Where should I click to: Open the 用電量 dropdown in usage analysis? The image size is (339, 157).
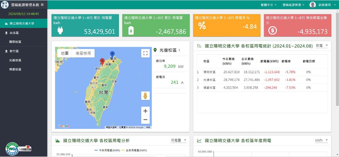click(x=179, y=140)
